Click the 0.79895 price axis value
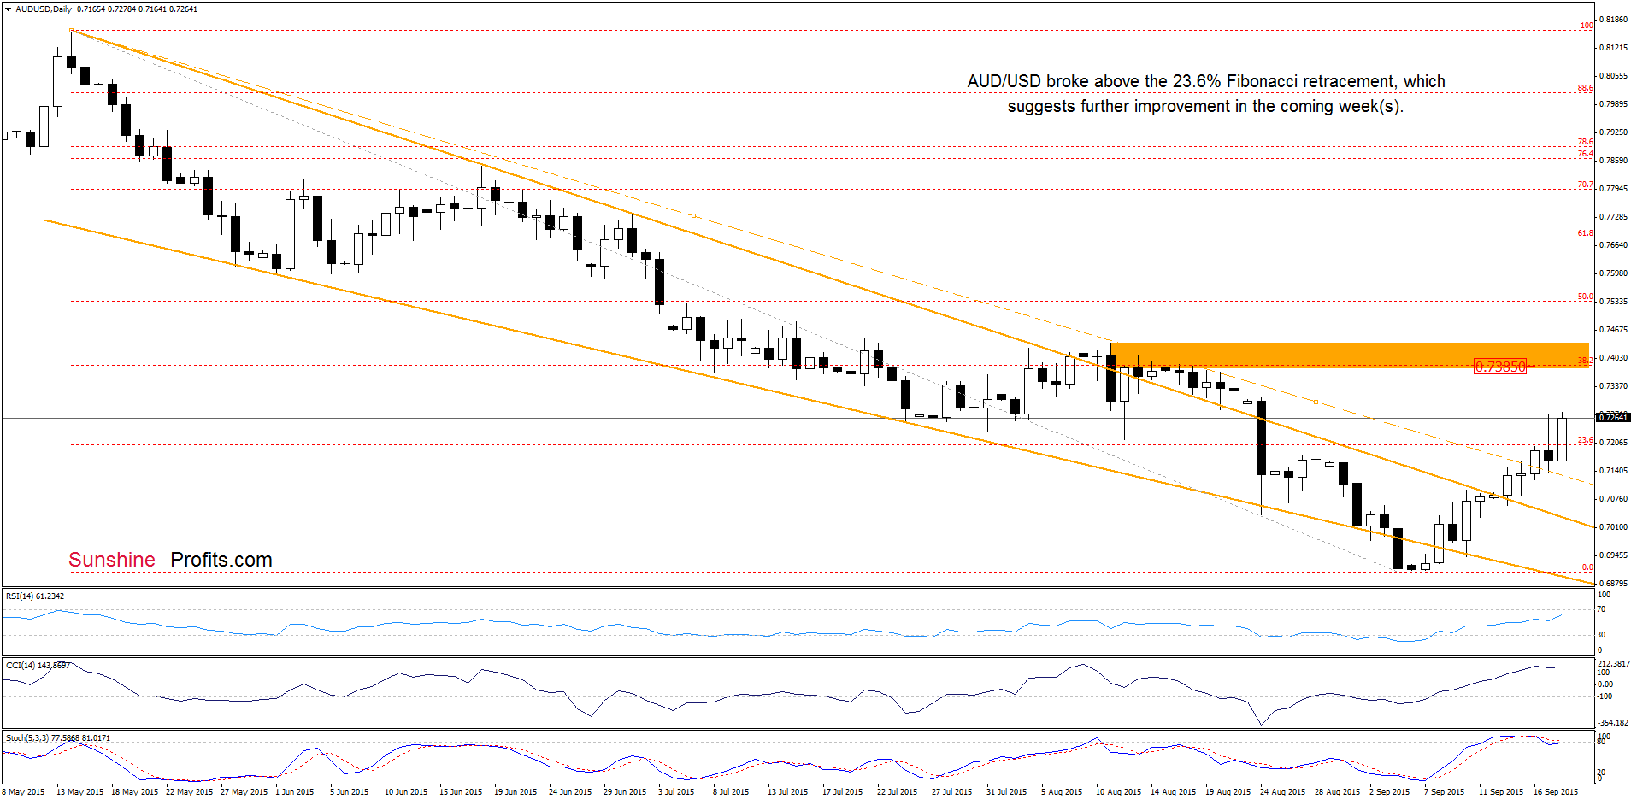This screenshot has width=1631, height=799. pos(1614,104)
